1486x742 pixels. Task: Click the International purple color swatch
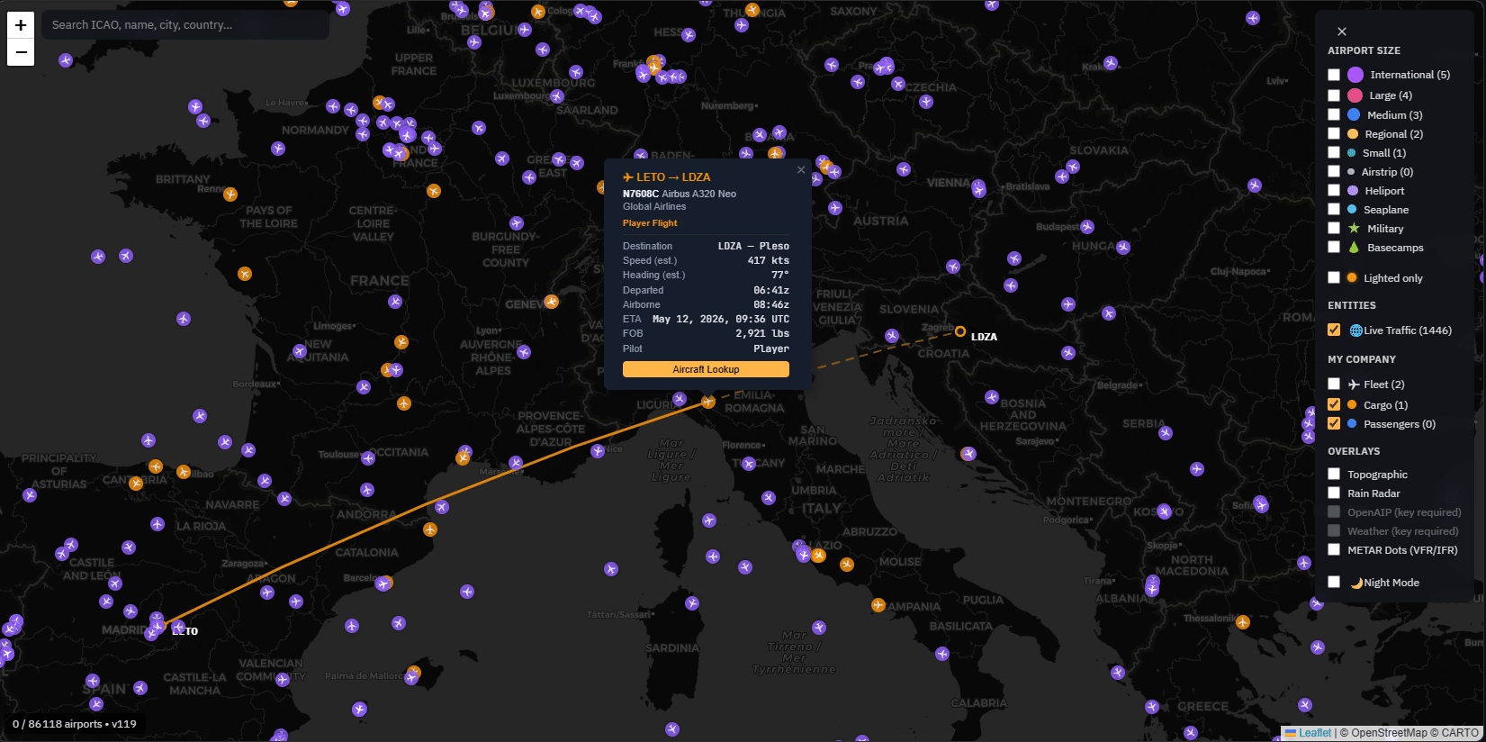(x=1355, y=75)
